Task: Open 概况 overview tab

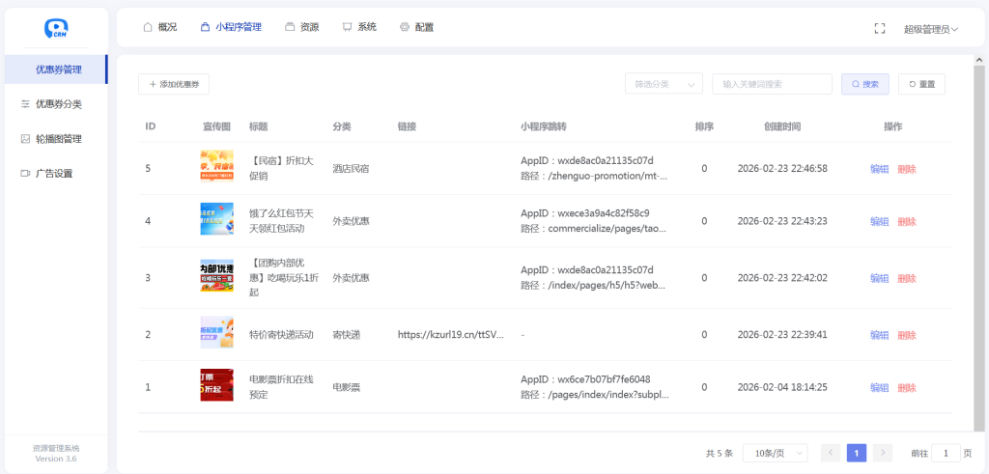Action: point(160,27)
